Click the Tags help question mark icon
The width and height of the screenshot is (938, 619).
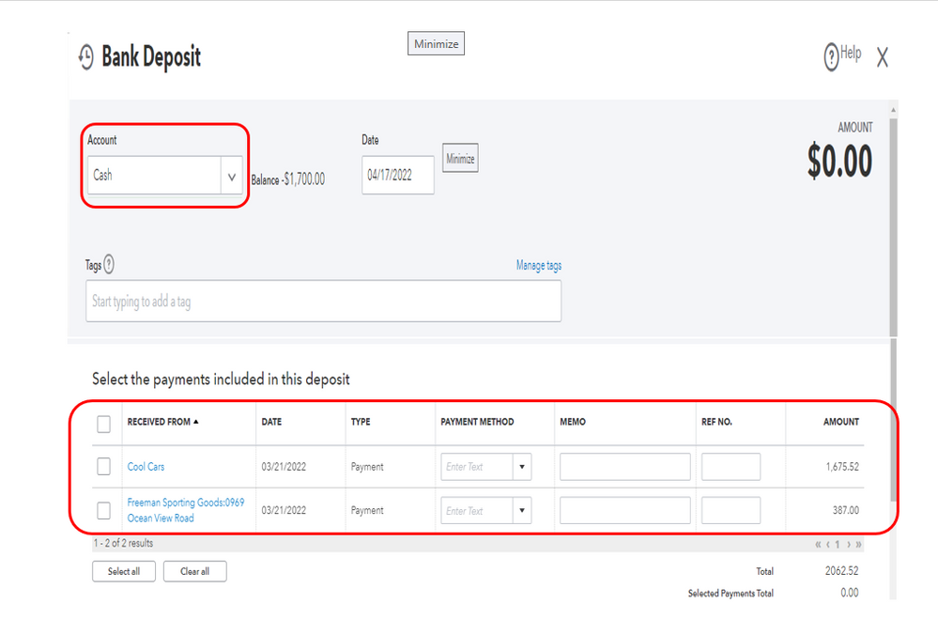pyautogui.click(x=108, y=266)
